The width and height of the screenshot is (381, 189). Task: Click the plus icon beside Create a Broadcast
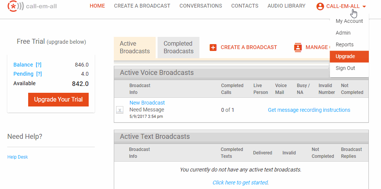click(x=213, y=48)
